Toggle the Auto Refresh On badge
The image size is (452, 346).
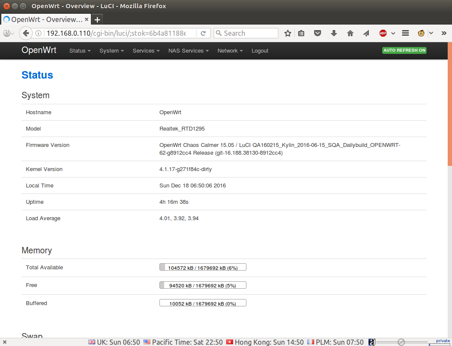(404, 50)
